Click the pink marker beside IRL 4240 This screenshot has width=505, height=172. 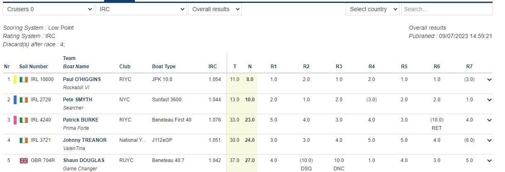tap(15, 120)
